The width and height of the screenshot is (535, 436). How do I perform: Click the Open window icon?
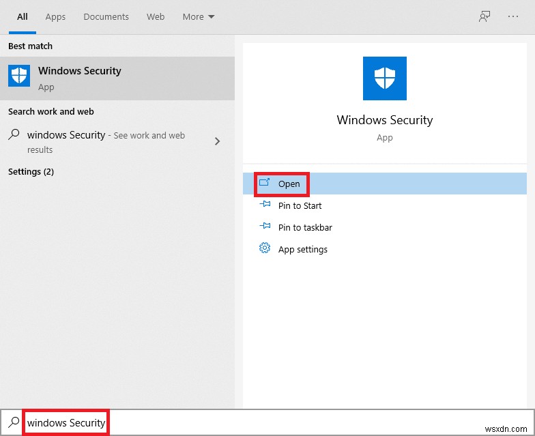(x=265, y=183)
